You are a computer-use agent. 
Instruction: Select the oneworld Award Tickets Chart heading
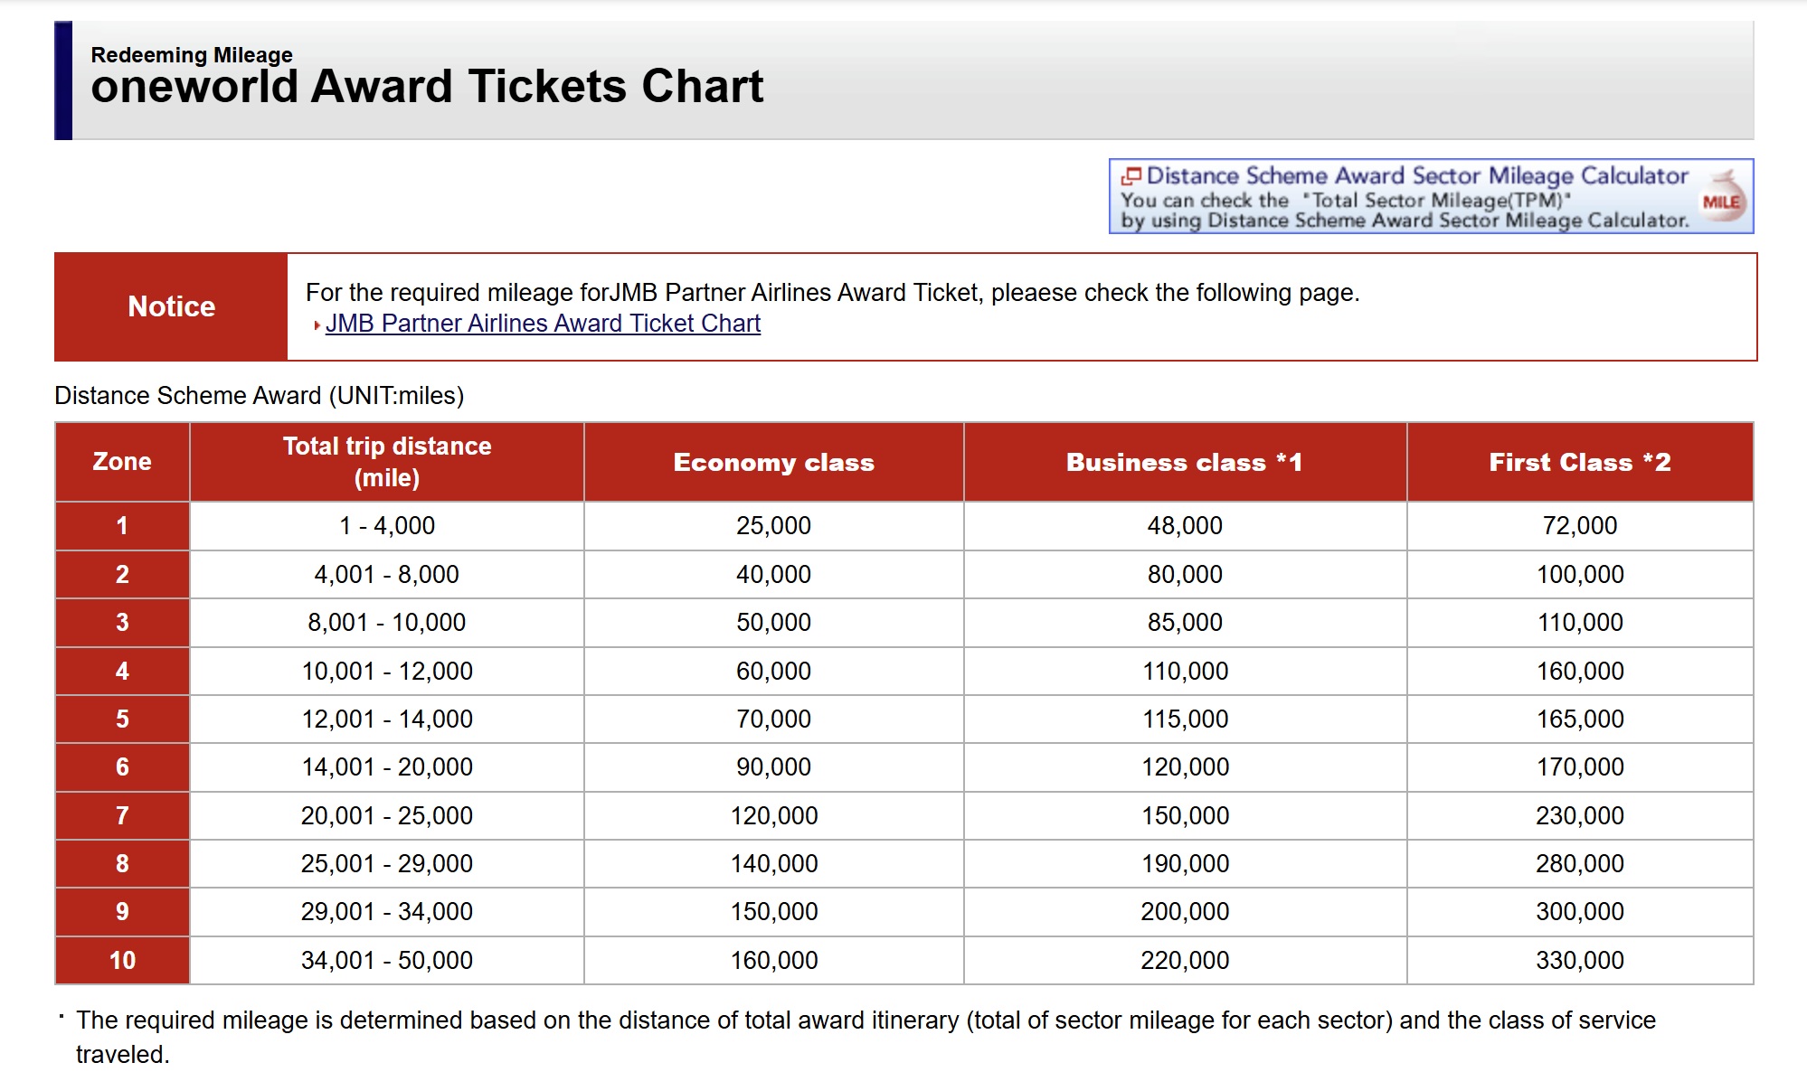[427, 87]
